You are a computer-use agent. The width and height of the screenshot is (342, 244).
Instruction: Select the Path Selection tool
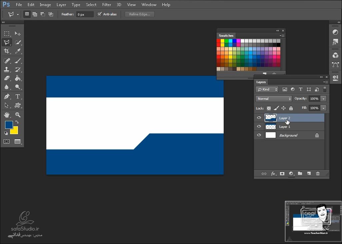click(x=7, y=105)
